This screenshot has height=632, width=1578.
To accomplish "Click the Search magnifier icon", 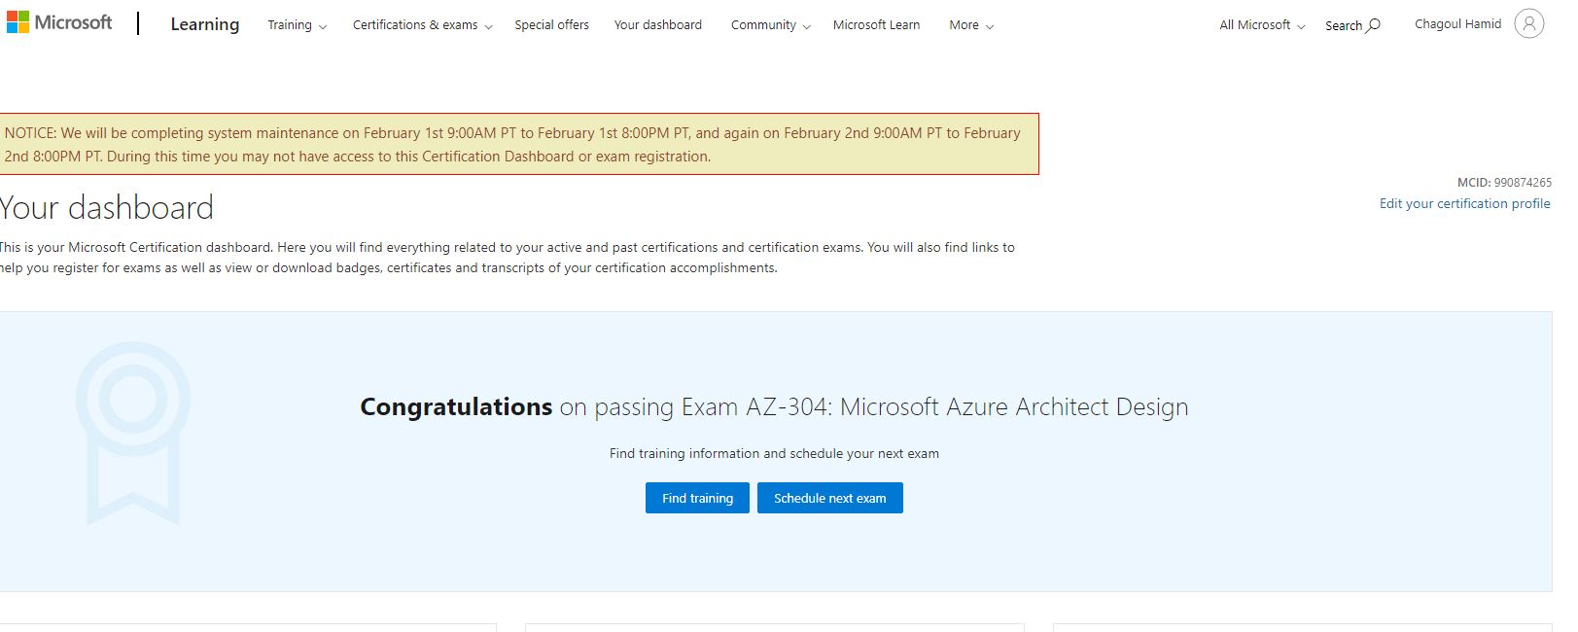I will [x=1374, y=25].
